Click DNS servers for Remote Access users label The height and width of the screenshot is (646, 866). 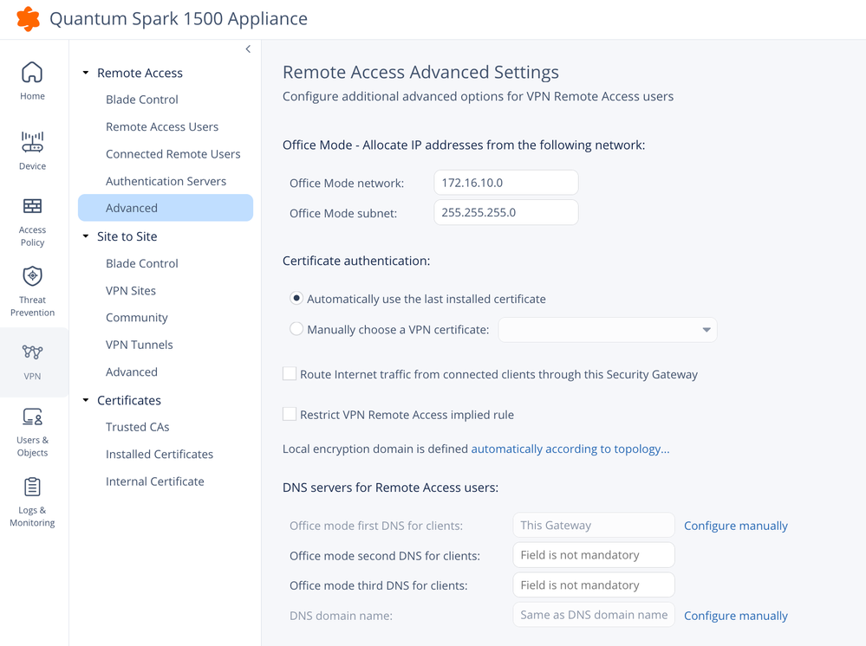(x=390, y=488)
